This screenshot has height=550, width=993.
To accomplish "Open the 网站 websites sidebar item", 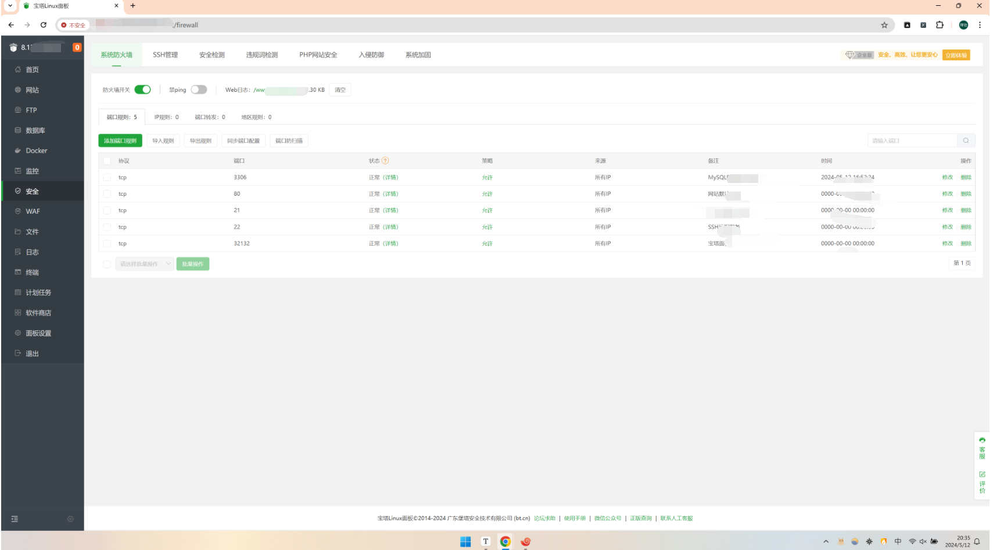I will [42, 90].
